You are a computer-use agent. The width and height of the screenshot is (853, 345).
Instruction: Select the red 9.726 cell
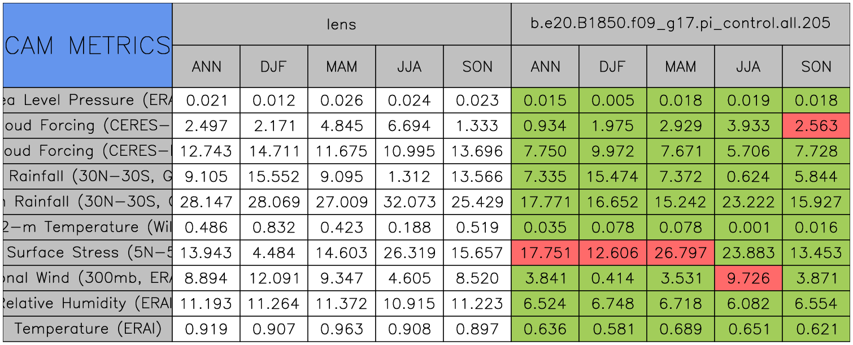pos(748,278)
